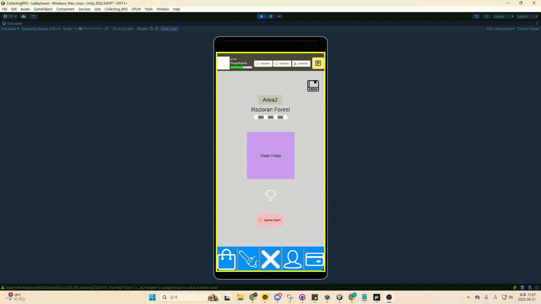
Task: Click the card icon in bottom navigation
Action: pyautogui.click(x=314, y=259)
